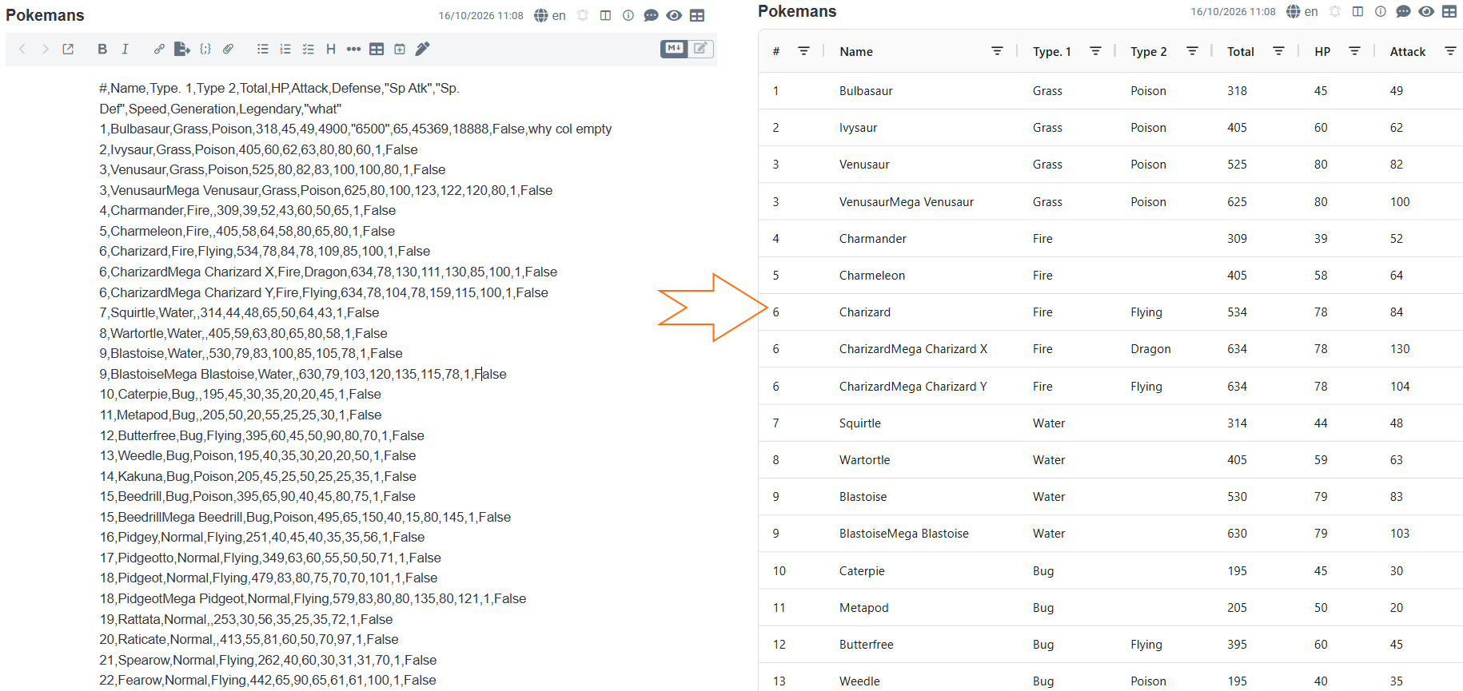Switch to Markdown editor mode toggle
The height and width of the screenshot is (691, 1463).
[x=674, y=48]
